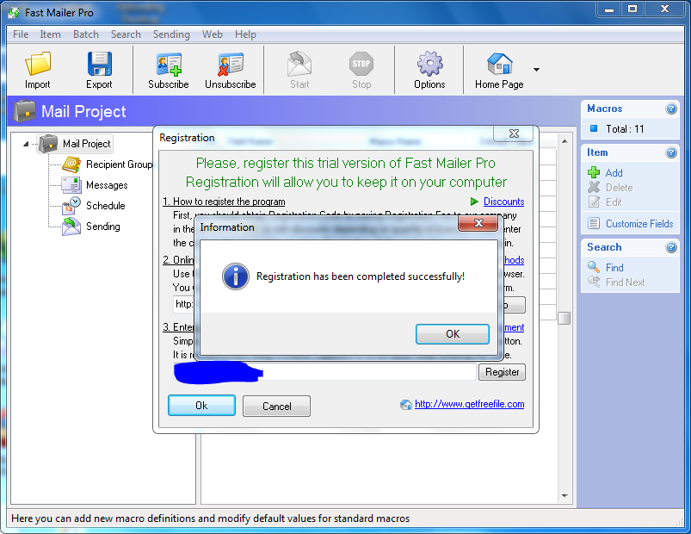The width and height of the screenshot is (691, 534).
Task: Click Edit in the Item panel
Action: point(614,202)
